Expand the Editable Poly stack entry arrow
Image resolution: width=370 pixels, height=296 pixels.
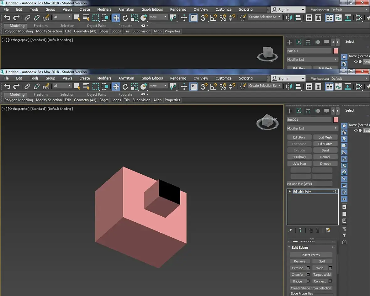[x=290, y=192]
